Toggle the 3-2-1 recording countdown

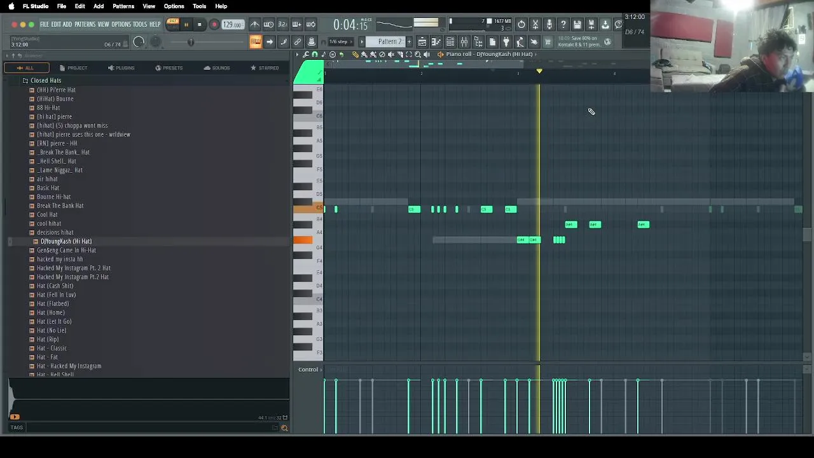[282, 24]
